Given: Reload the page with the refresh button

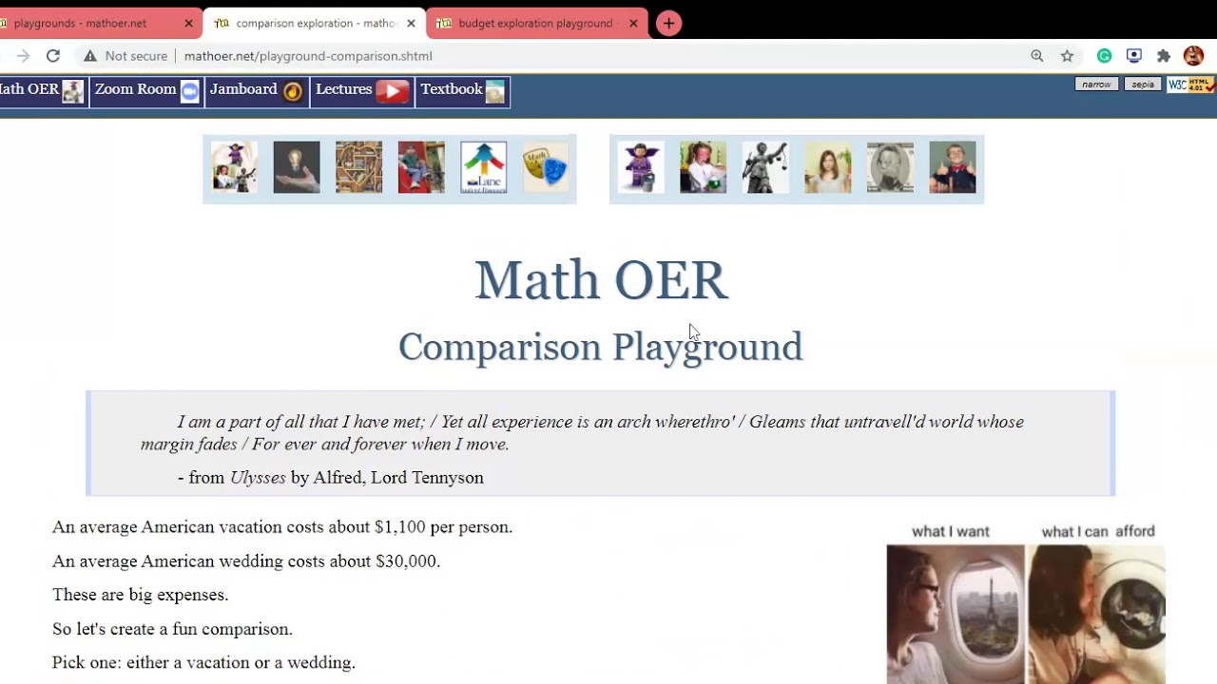Looking at the screenshot, I should point(53,56).
